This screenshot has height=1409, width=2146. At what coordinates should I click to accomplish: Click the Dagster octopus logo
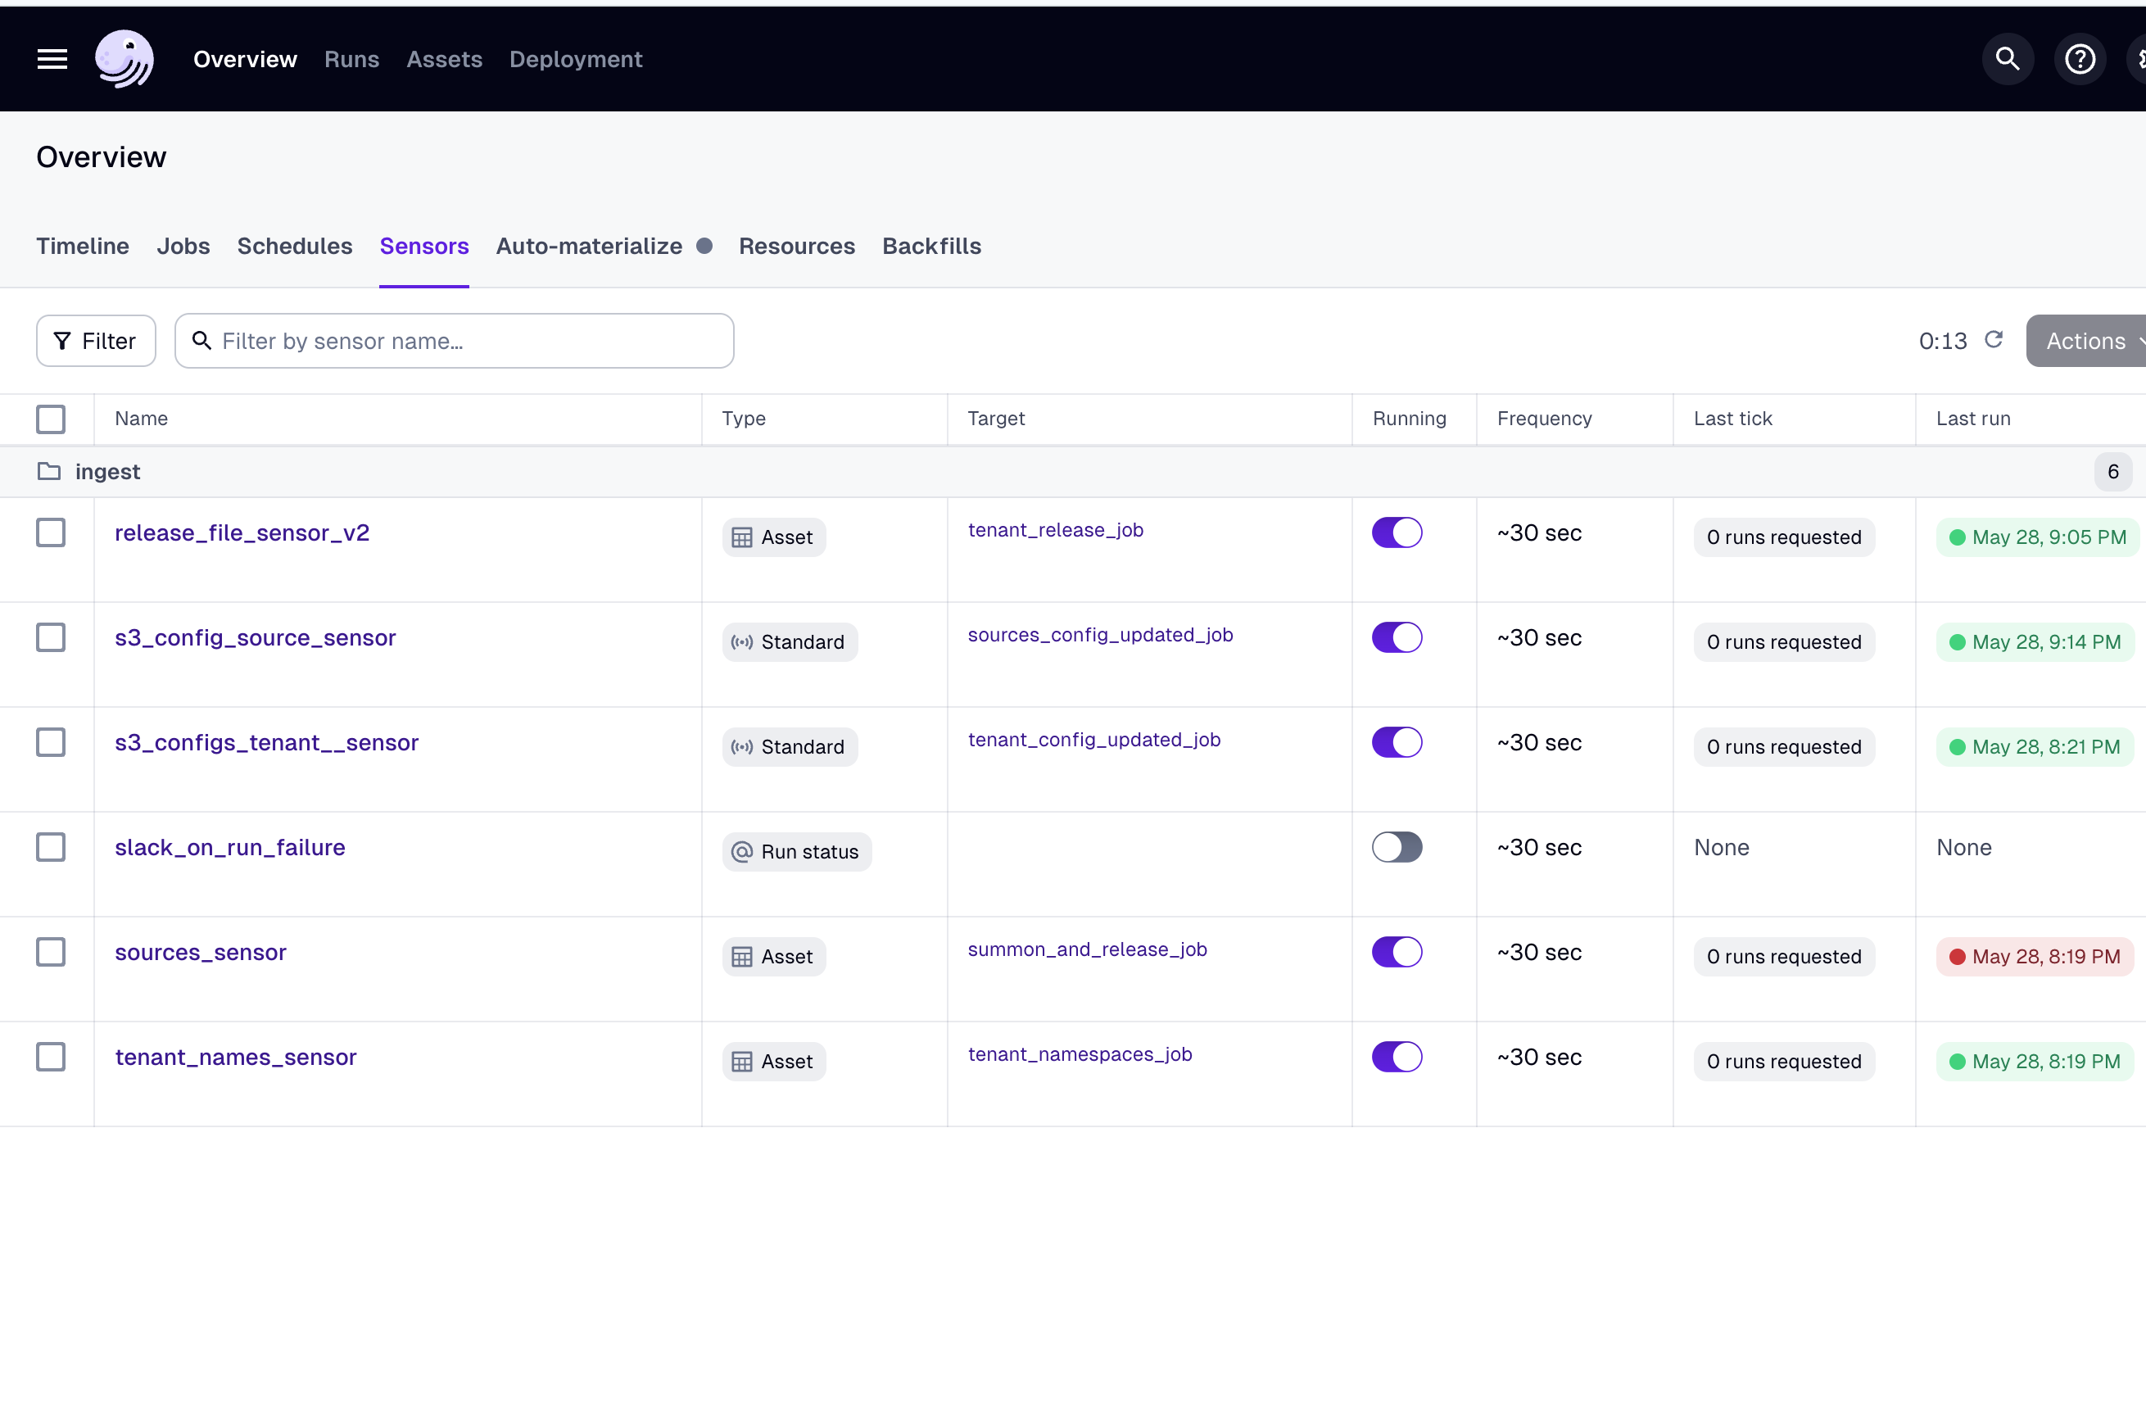coord(125,60)
